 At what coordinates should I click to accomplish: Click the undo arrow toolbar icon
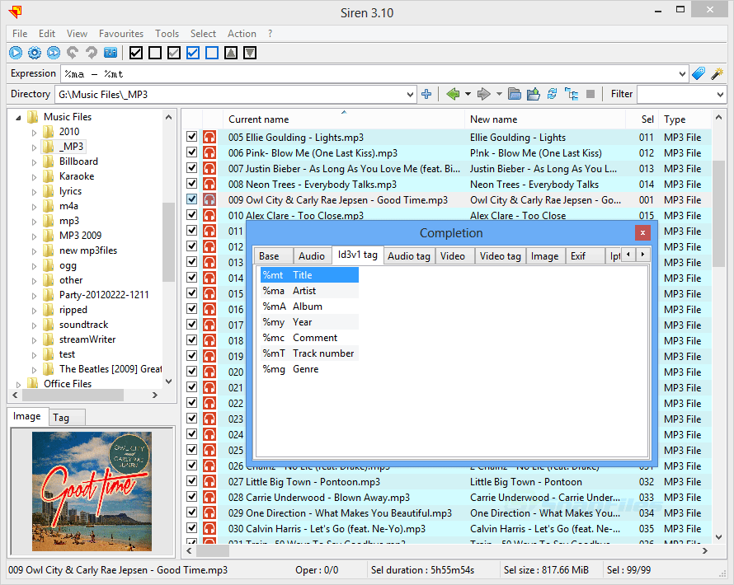coord(72,53)
